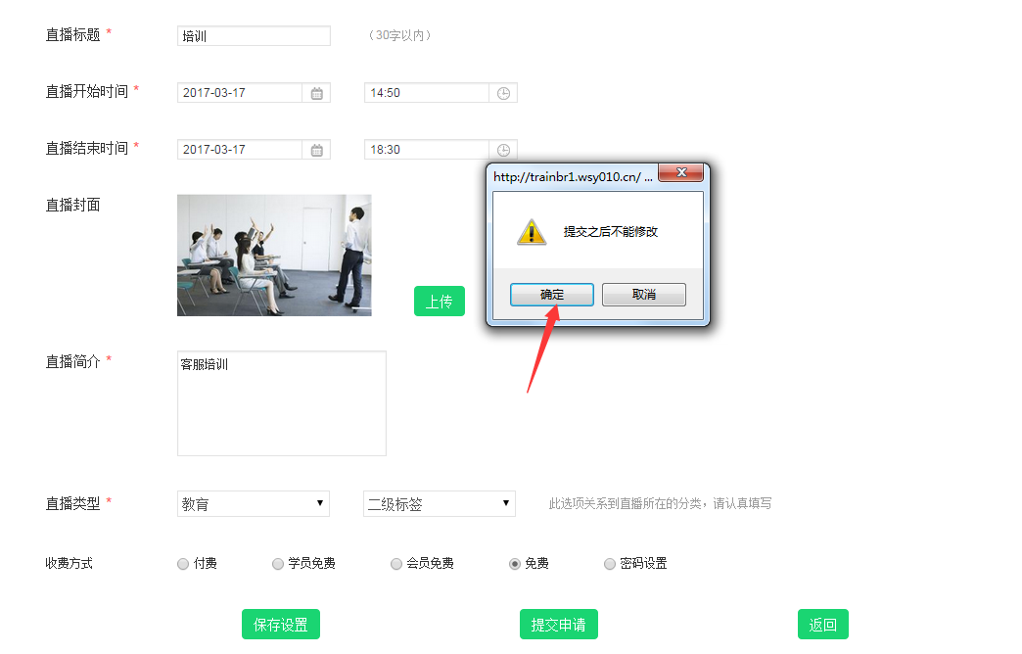Screen dimensions: 1022x654
Task: Click the end time field 18:30
Action: click(x=426, y=150)
